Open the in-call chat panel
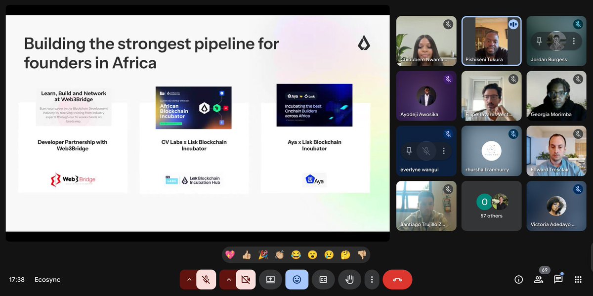Image resolution: width=593 pixels, height=296 pixels. coord(558,279)
